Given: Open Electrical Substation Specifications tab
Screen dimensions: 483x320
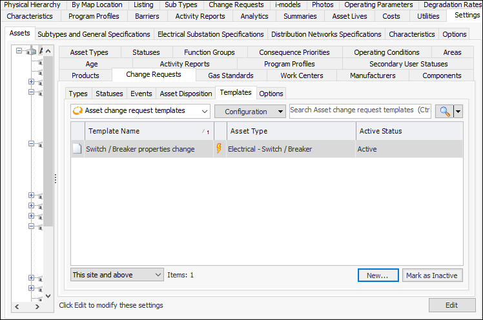Looking at the screenshot, I should tap(211, 34).
